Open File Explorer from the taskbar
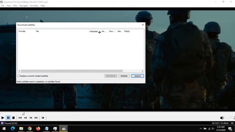This screenshot has height=132, width=235. click(21, 129)
